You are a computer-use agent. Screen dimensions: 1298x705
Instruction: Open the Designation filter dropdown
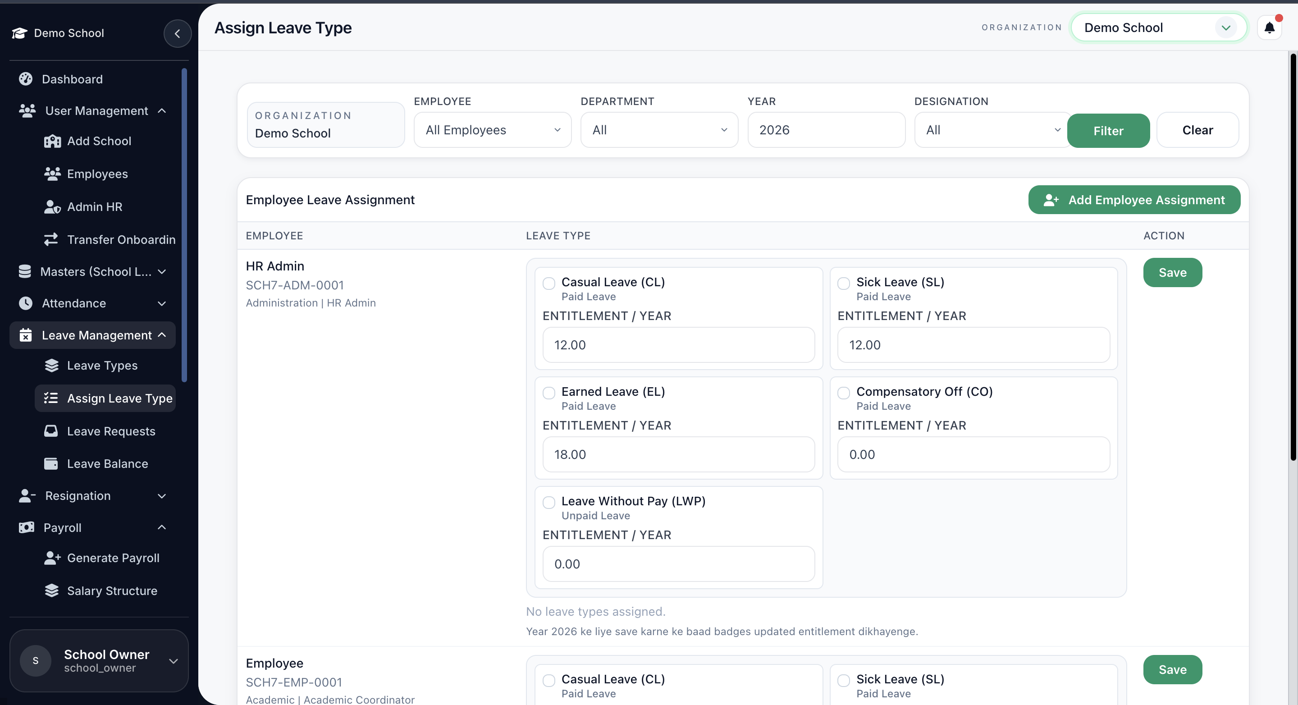(x=992, y=130)
